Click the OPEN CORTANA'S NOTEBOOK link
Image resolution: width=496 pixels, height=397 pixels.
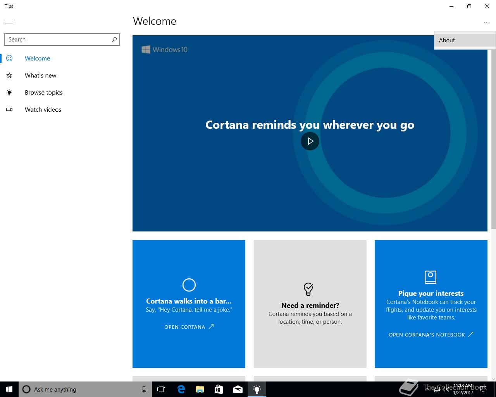tap(431, 335)
